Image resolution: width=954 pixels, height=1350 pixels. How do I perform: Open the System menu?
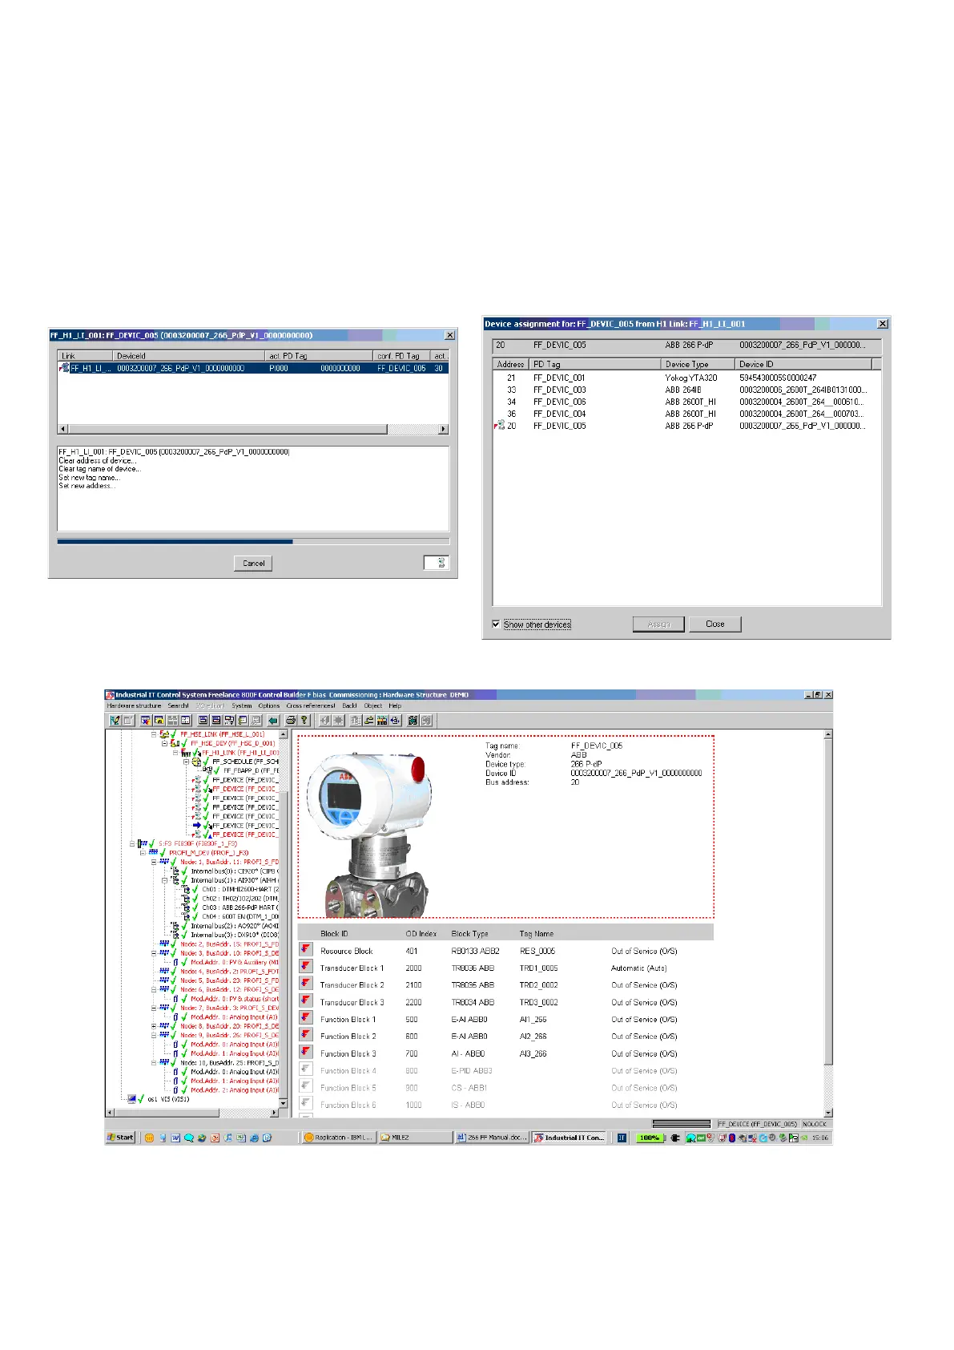(242, 705)
